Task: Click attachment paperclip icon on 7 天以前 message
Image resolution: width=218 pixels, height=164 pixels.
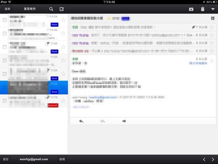Action: click(194, 27)
